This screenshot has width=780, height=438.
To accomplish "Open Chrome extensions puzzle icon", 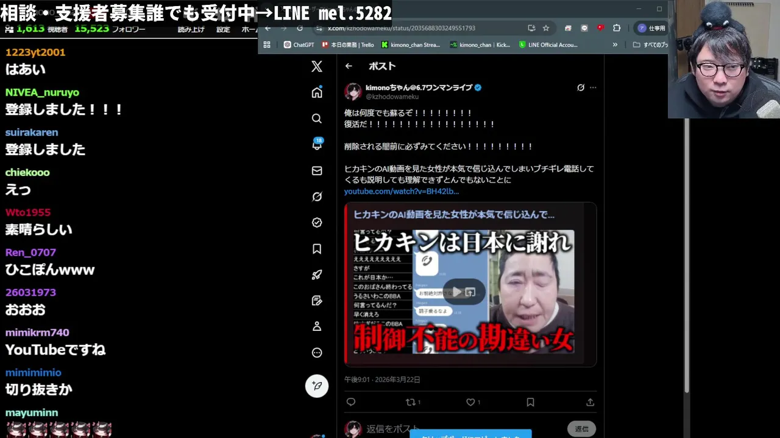I will point(617,28).
